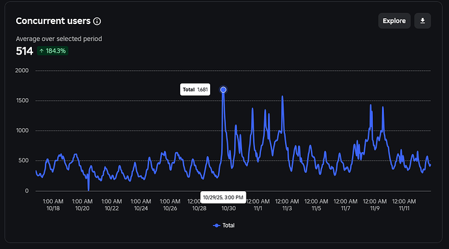Click the 10/18 x-axis date label
This screenshot has height=249, width=449.
click(53, 208)
